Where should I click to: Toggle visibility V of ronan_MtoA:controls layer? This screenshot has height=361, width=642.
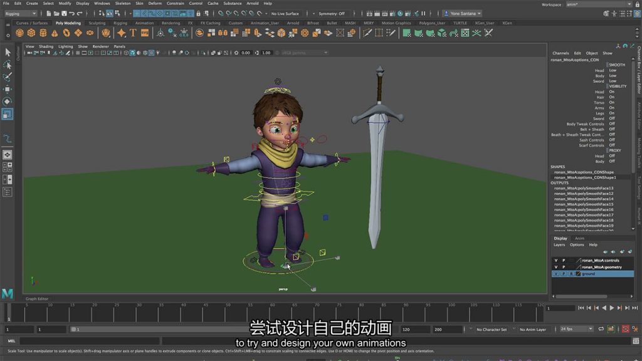pyautogui.click(x=555, y=260)
